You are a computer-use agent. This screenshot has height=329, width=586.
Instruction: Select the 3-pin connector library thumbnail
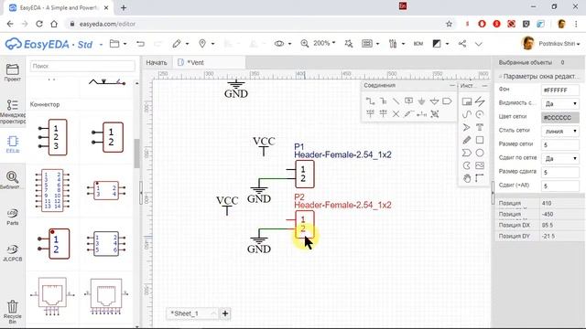coord(53,137)
